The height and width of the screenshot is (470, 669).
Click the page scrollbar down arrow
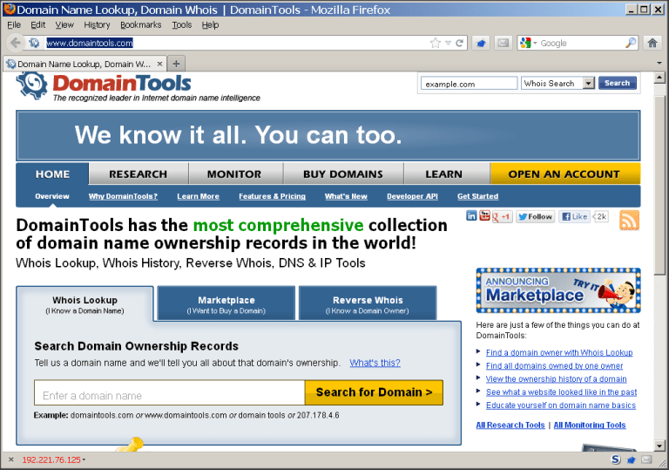click(x=659, y=446)
